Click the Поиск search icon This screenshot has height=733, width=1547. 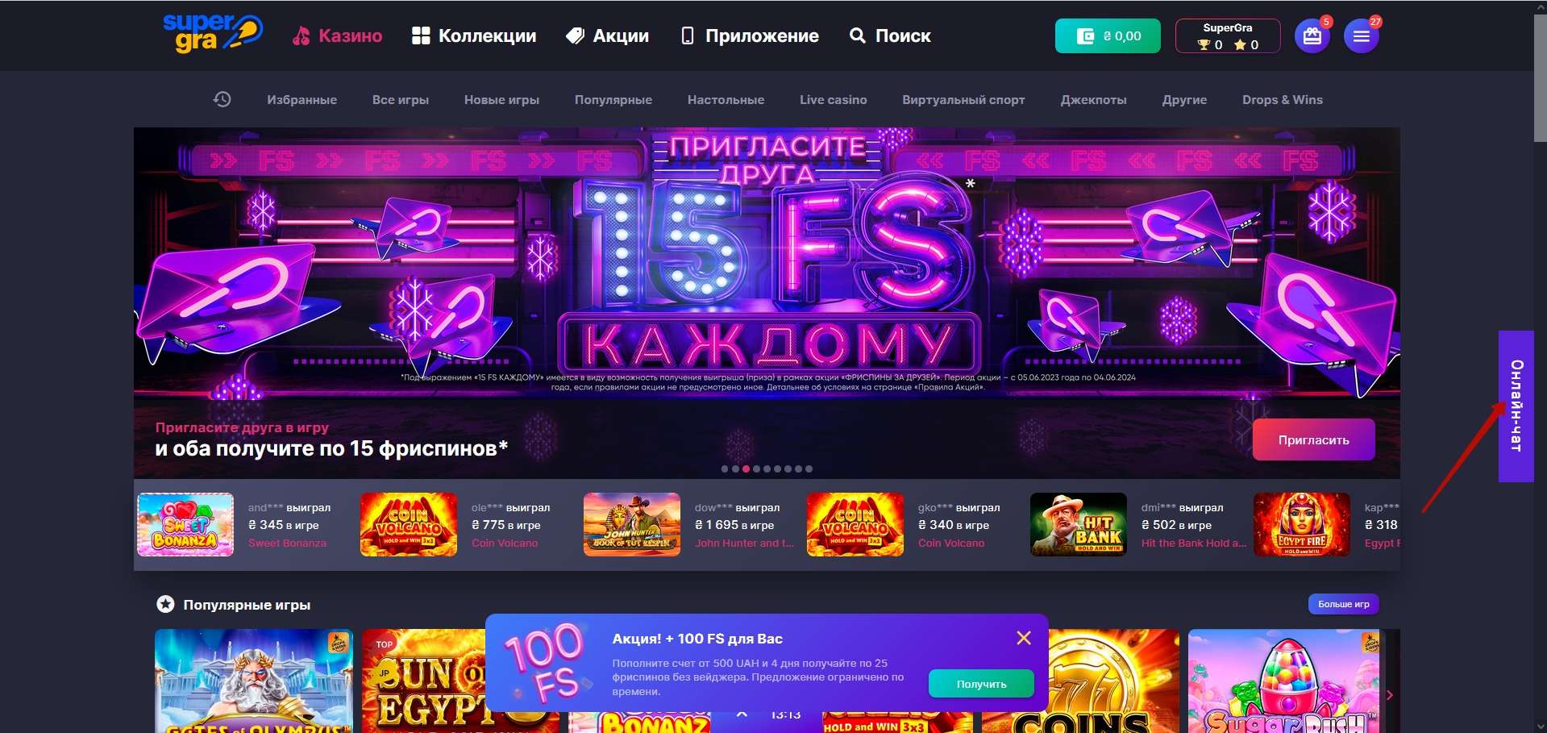858,35
